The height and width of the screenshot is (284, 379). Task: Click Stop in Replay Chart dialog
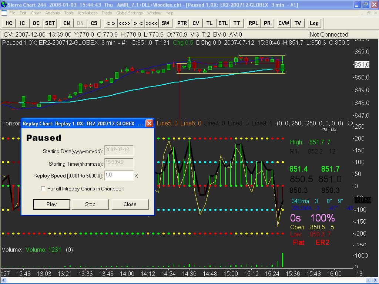tap(90, 204)
